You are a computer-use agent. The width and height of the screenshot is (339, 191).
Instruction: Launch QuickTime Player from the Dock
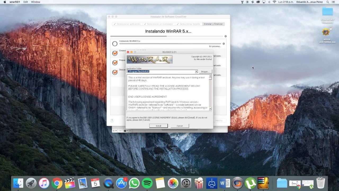coord(108,183)
